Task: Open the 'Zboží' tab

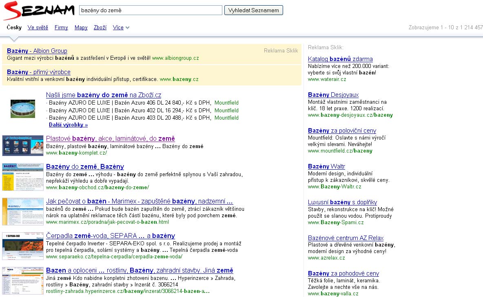Action: [100, 27]
